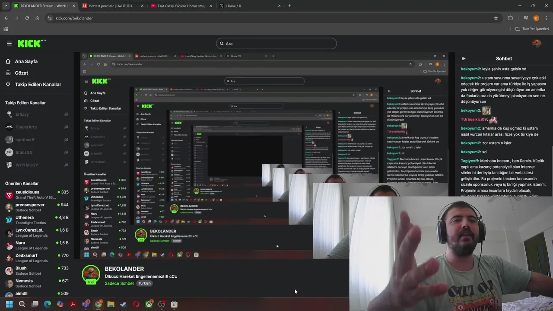This screenshot has height=311, width=553.
Task: Open the BEKOLANDER channel name link
Action: pos(124,269)
